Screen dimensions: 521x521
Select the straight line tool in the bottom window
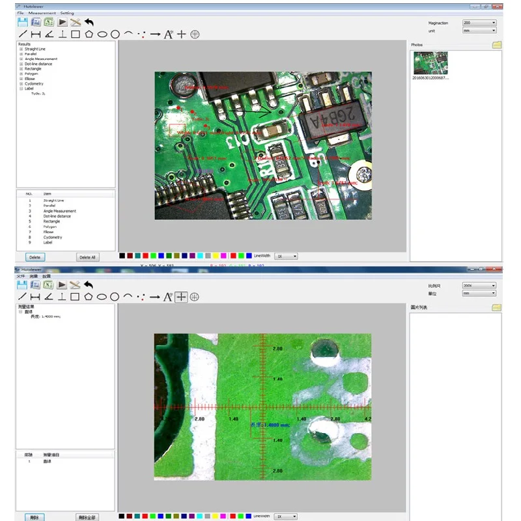click(x=22, y=296)
